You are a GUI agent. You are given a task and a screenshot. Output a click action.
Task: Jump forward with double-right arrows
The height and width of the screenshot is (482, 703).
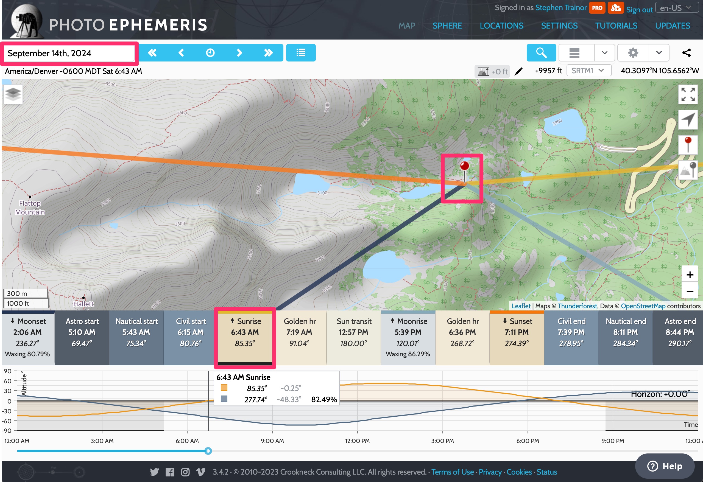[268, 53]
